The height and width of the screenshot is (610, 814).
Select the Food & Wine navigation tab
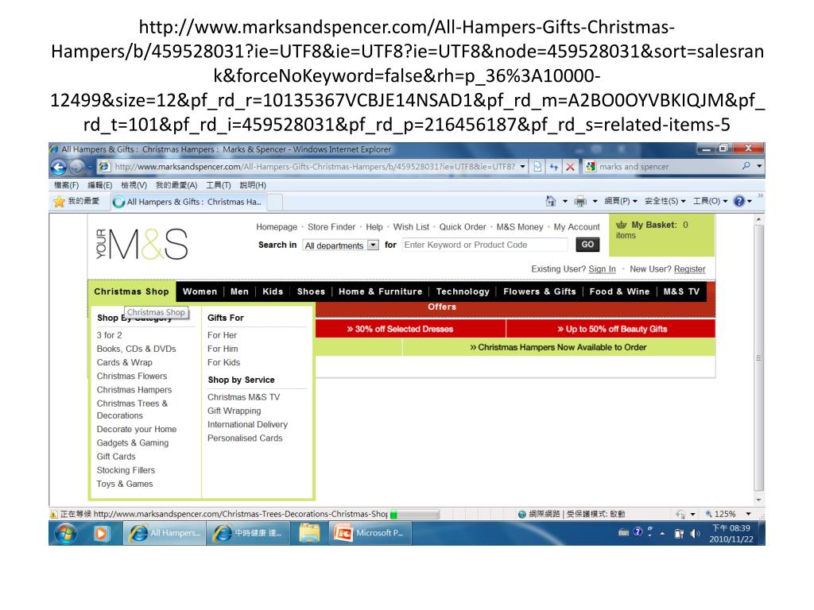coord(619,291)
